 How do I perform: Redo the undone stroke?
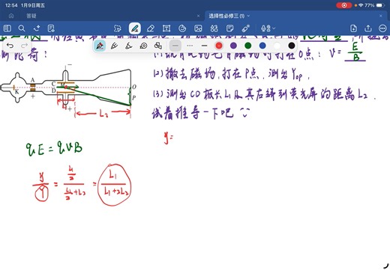pyautogui.click(x=24, y=46)
